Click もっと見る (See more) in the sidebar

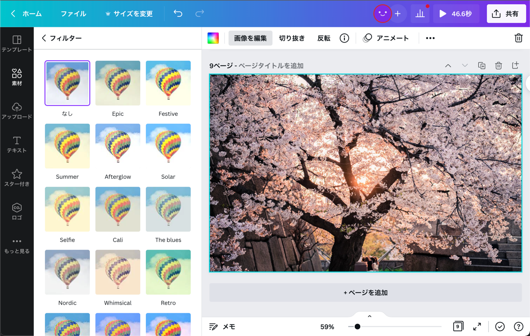click(16, 246)
